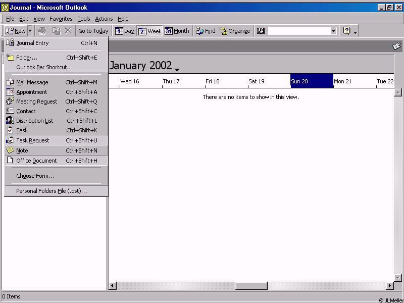Click the Print toolbar icon
404x303 pixels.
[42, 31]
